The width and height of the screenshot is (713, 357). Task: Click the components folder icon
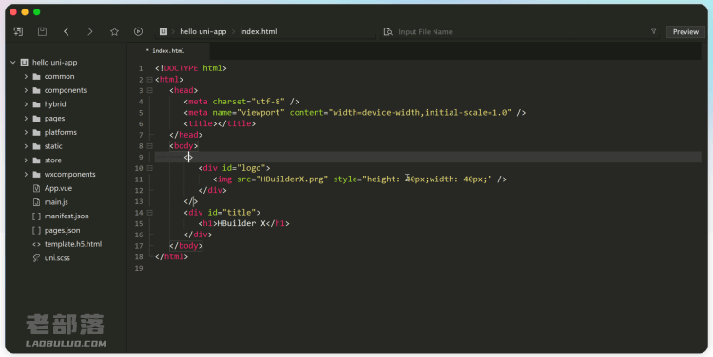pos(37,90)
